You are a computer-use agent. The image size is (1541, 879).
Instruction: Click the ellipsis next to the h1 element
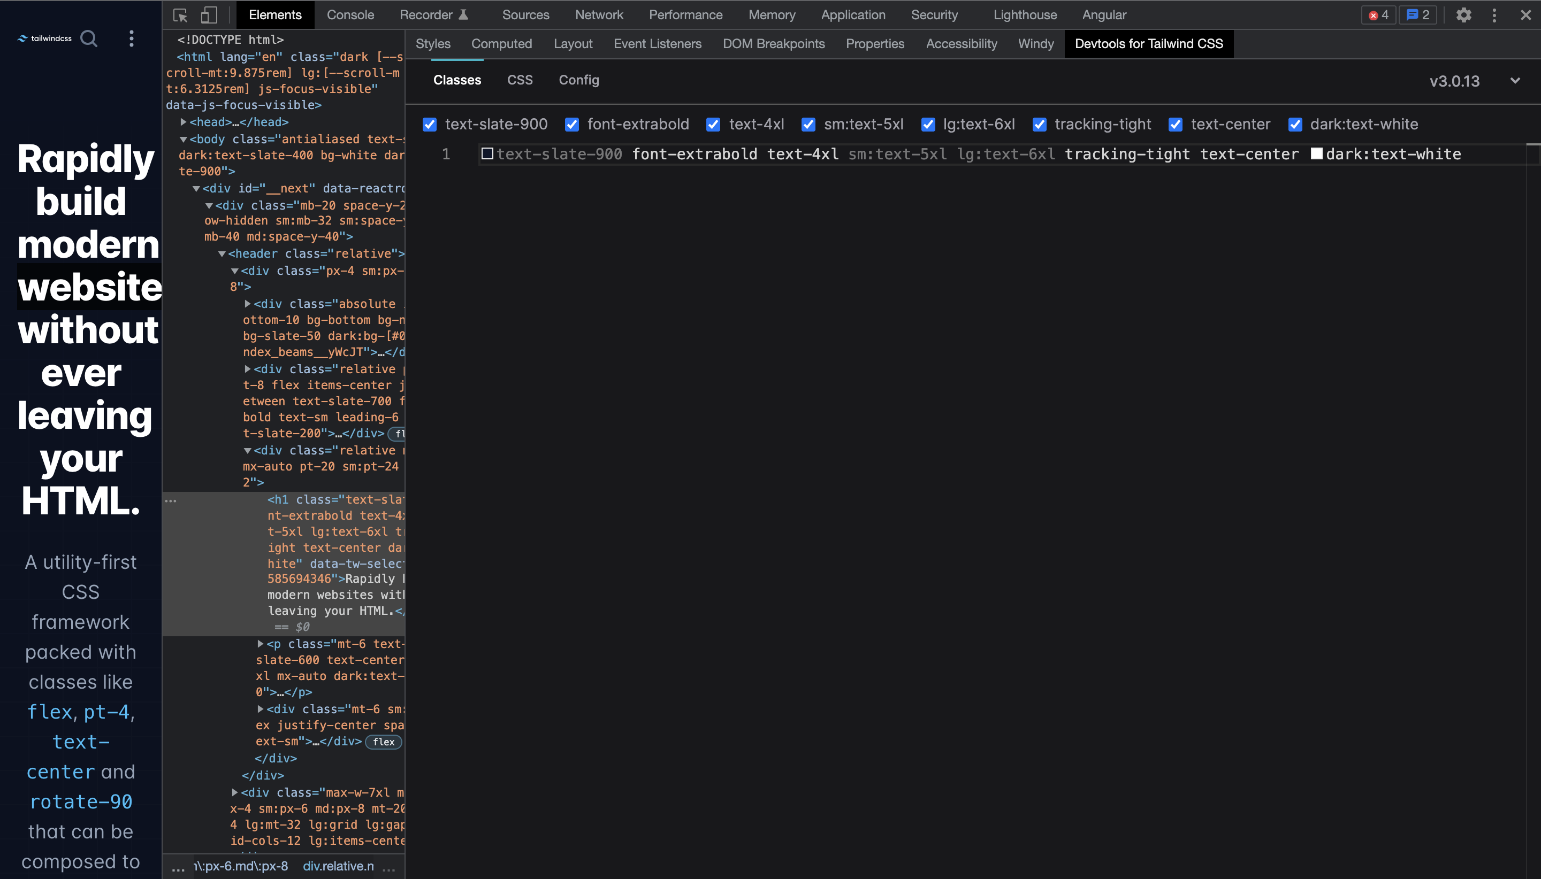(x=171, y=500)
